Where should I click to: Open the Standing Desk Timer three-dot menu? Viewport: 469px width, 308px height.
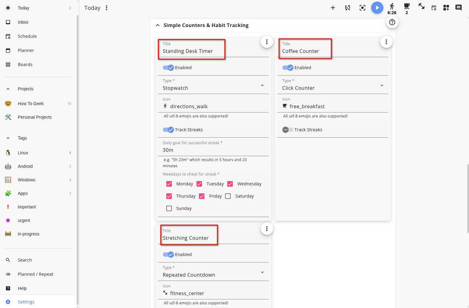click(267, 42)
